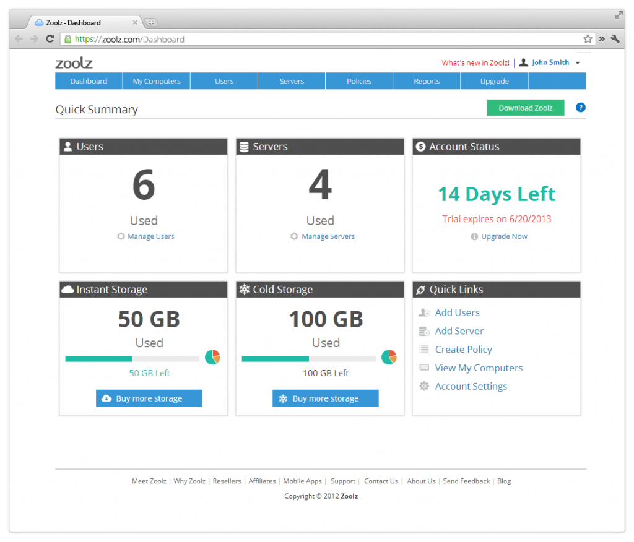Open the My Computers tab
This screenshot has height=542, width=634.
click(157, 81)
